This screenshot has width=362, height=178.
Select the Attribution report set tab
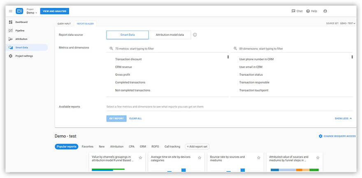[116, 147]
